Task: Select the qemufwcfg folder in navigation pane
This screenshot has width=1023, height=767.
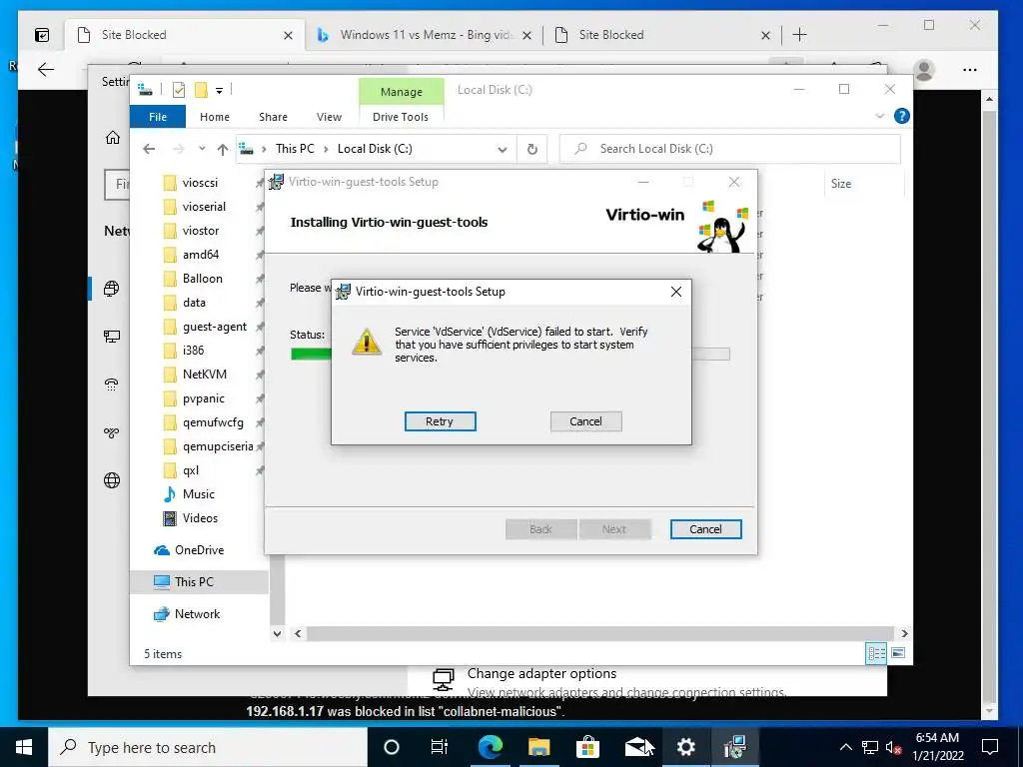Action: point(213,422)
